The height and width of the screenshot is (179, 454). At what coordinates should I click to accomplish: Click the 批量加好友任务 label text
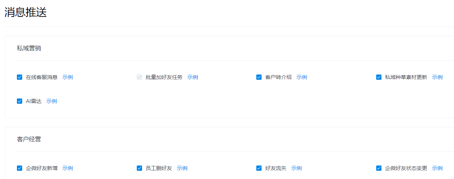(x=164, y=77)
